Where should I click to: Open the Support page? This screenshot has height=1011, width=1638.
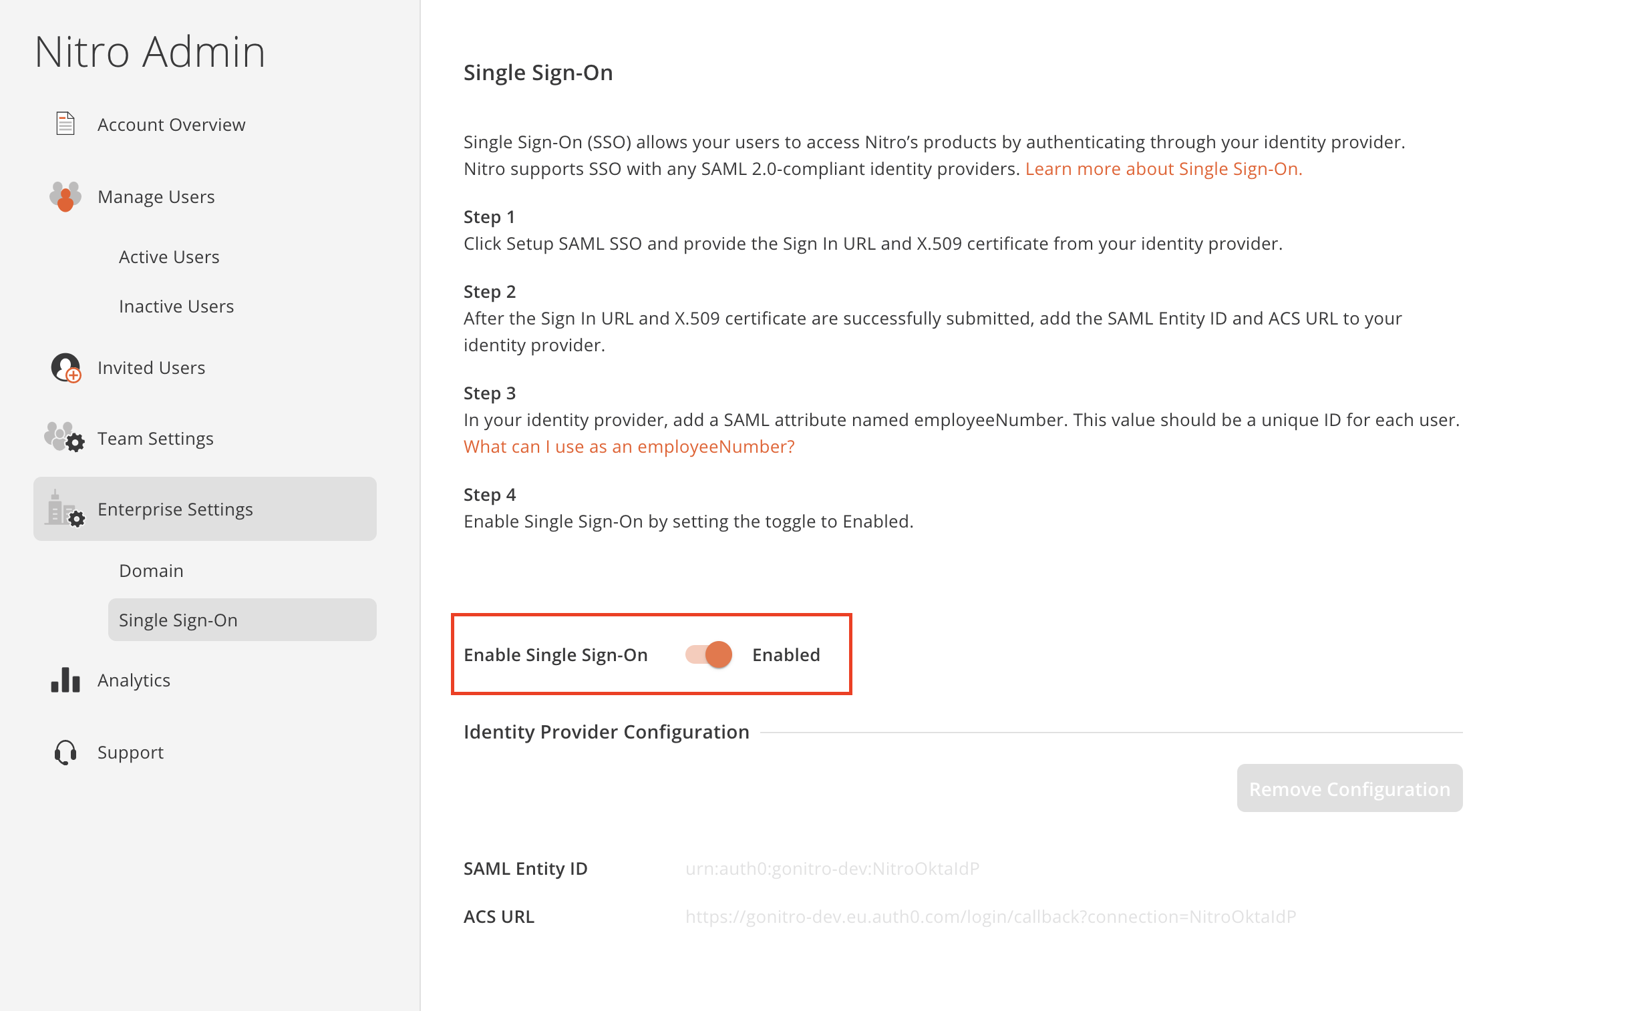130,752
